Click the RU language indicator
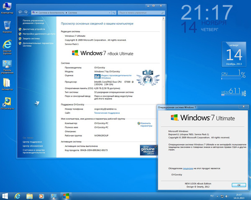The height and width of the screenshot is (200, 251). pos(212,196)
